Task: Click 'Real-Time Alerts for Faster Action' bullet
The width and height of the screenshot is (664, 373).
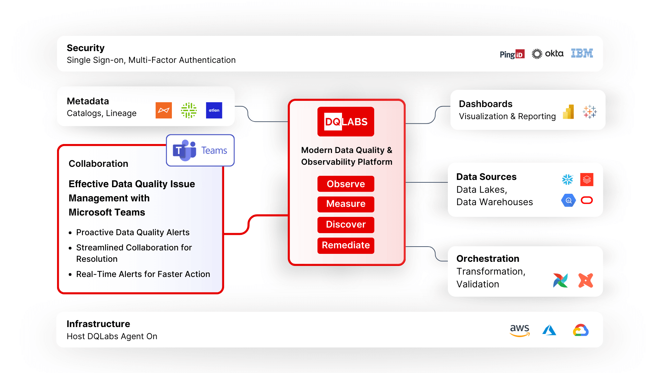Action: click(143, 274)
